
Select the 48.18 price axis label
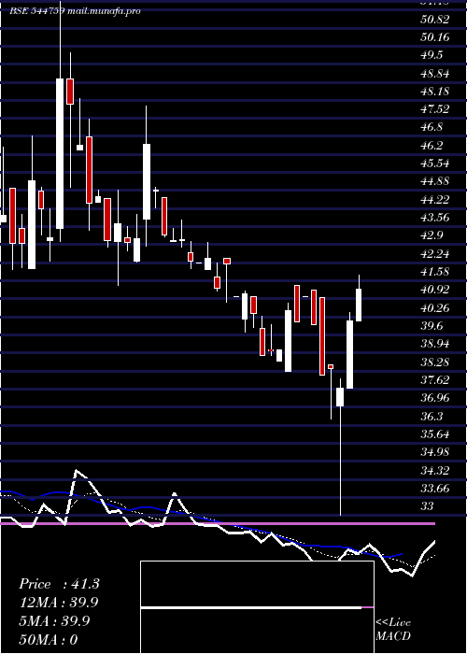coord(435,92)
